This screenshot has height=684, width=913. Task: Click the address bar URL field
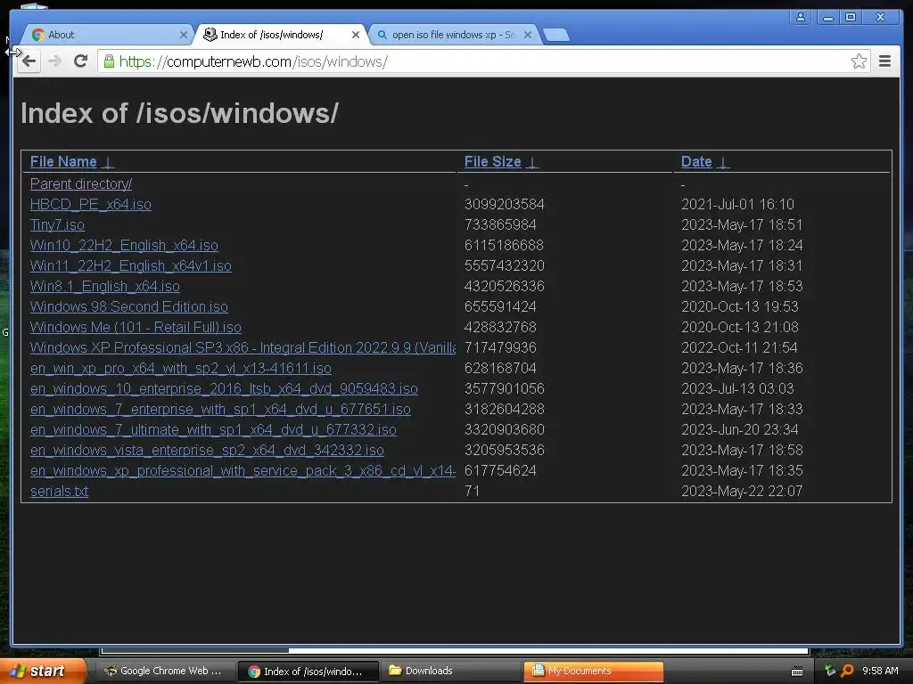[x=483, y=61]
